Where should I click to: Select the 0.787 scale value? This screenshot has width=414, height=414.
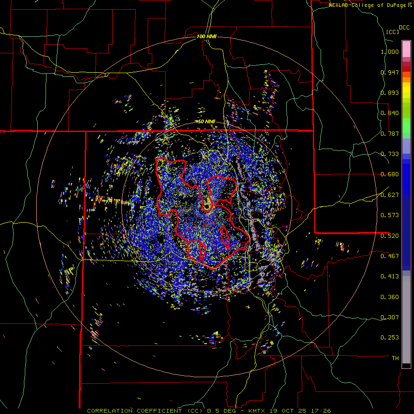coord(390,133)
